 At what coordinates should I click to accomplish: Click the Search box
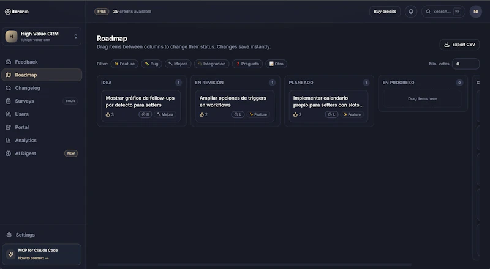click(x=443, y=12)
